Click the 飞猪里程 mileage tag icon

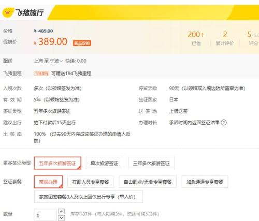coord(41,73)
